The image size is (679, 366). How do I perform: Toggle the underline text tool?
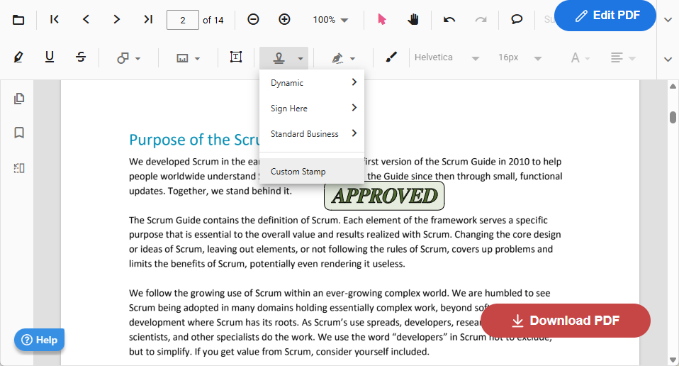(50, 57)
